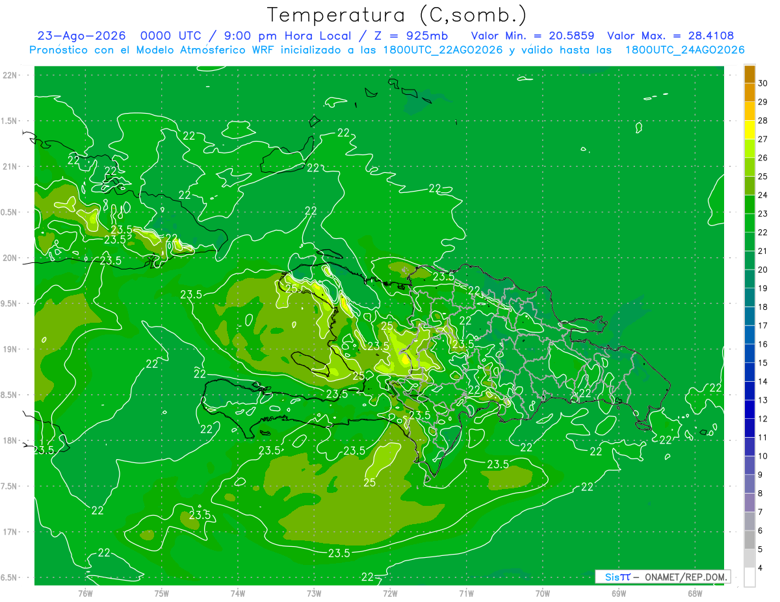Screen dimensions: 780x602
Task: Click the "74W" longitude axis label
Action: (x=237, y=593)
